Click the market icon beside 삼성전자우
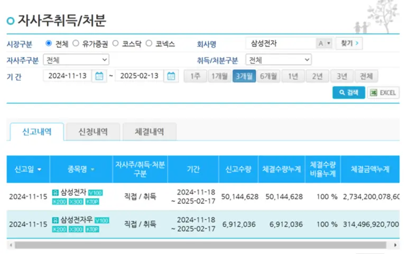Viewport: 406px width, 254px height. coord(56,220)
